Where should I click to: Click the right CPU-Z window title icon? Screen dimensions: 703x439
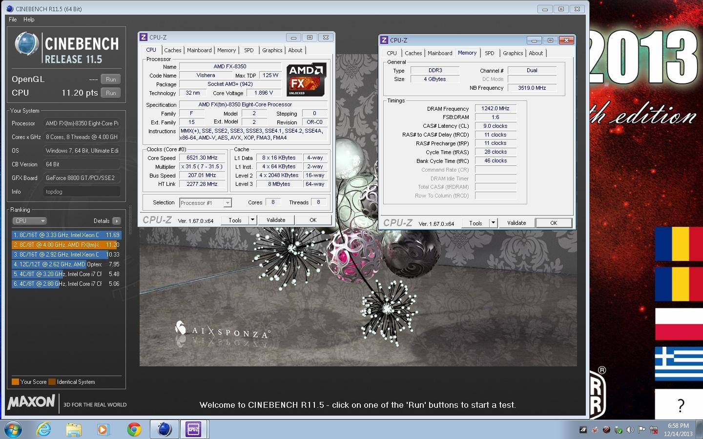click(384, 40)
